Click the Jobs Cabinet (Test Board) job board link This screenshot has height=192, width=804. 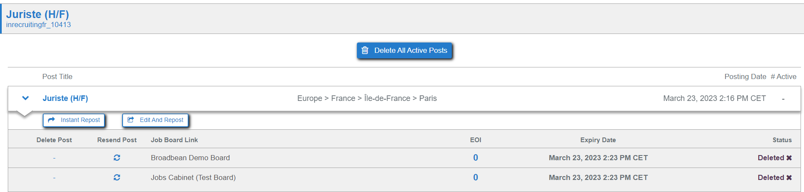(x=193, y=177)
